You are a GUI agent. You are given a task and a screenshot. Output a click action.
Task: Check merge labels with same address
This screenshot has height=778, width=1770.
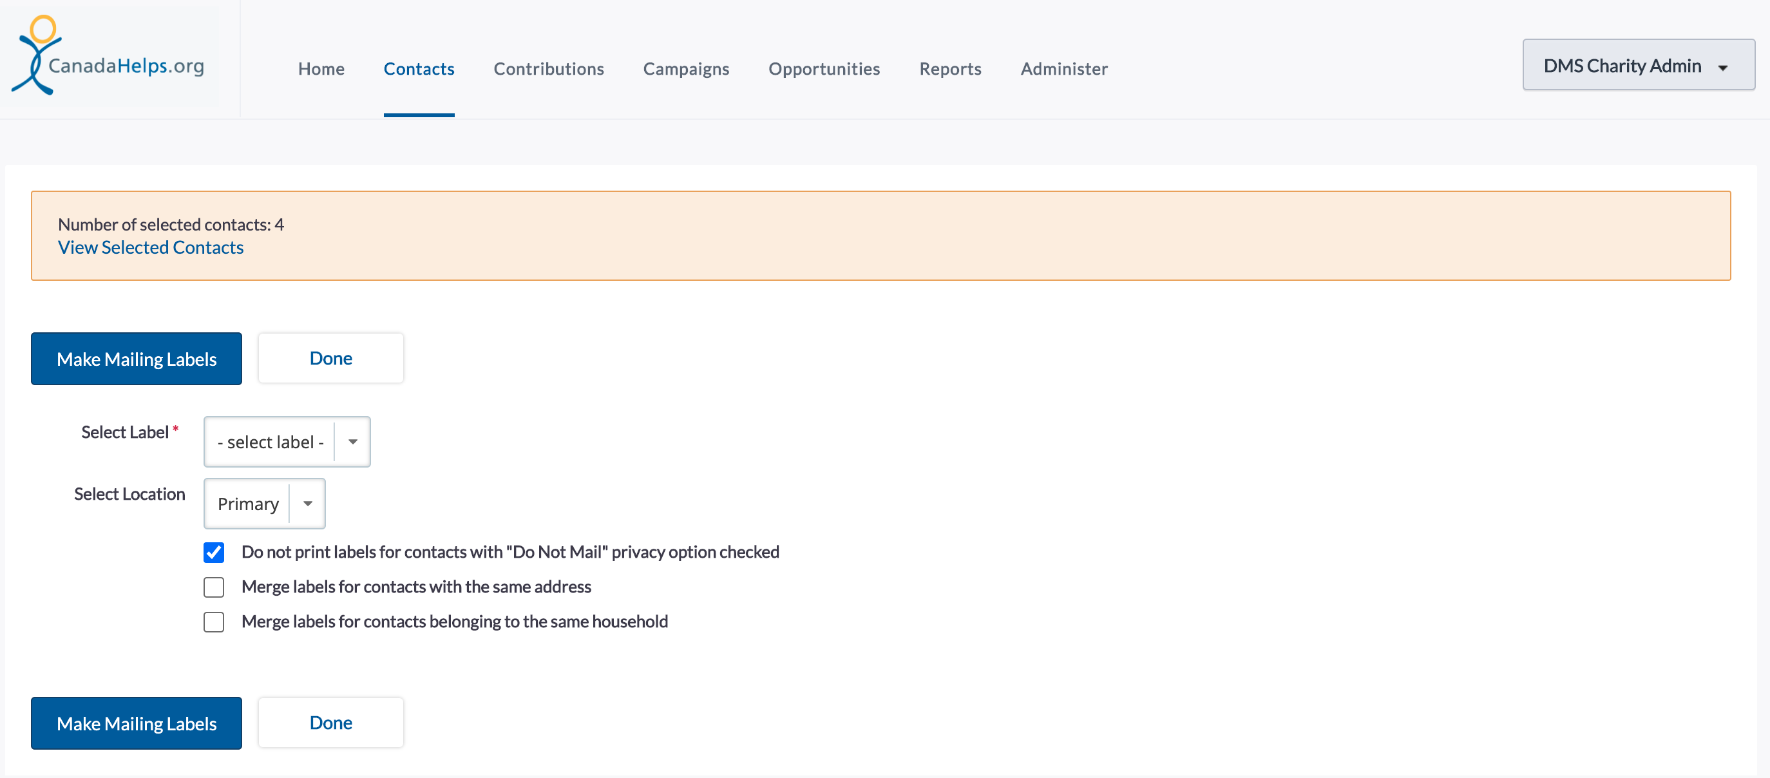click(x=214, y=587)
